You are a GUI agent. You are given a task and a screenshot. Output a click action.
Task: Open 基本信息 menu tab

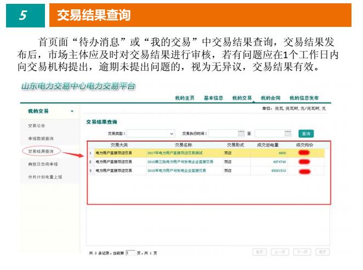pyautogui.click(x=213, y=98)
